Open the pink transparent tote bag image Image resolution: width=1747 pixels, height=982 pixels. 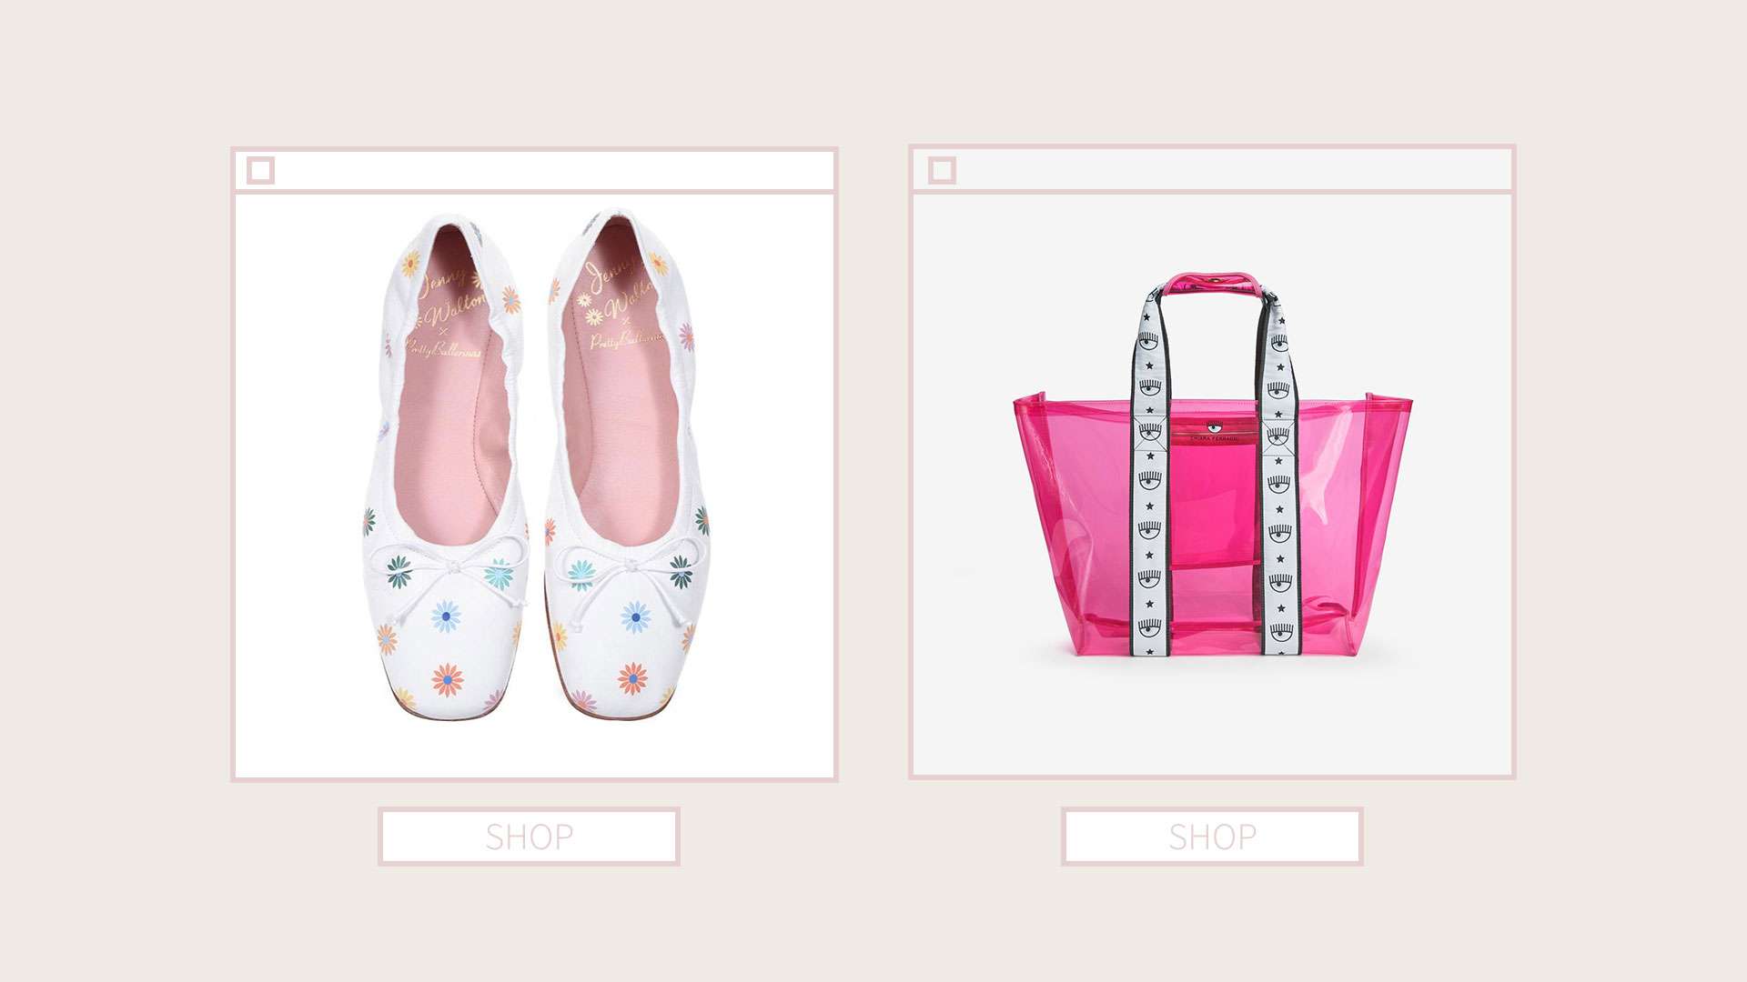pyautogui.click(x=1213, y=464)
